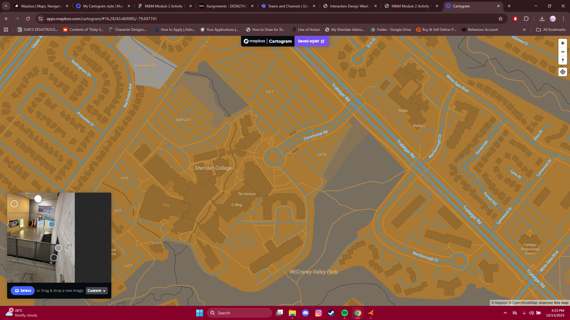This screenshot has width=570, height=320.
Task: Switch to My Cartogram style tab
Action: (103, 6)
